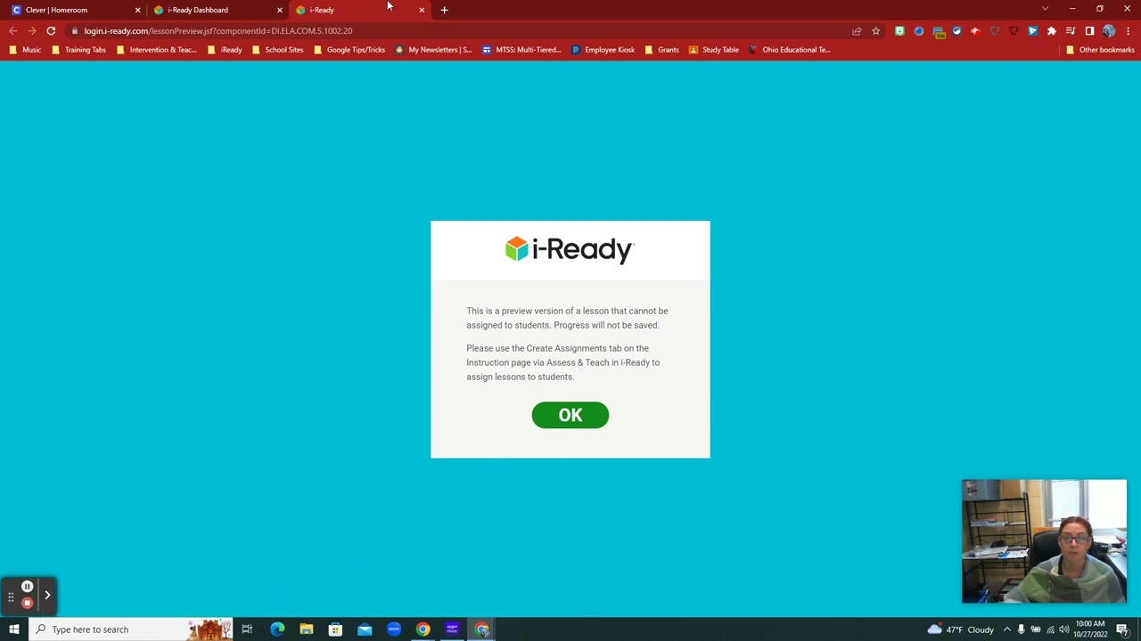The height and width of the screenshot is (641, 1141).
Task: Open File Explorer from the taskbar
Action: [x=307, y=629]
